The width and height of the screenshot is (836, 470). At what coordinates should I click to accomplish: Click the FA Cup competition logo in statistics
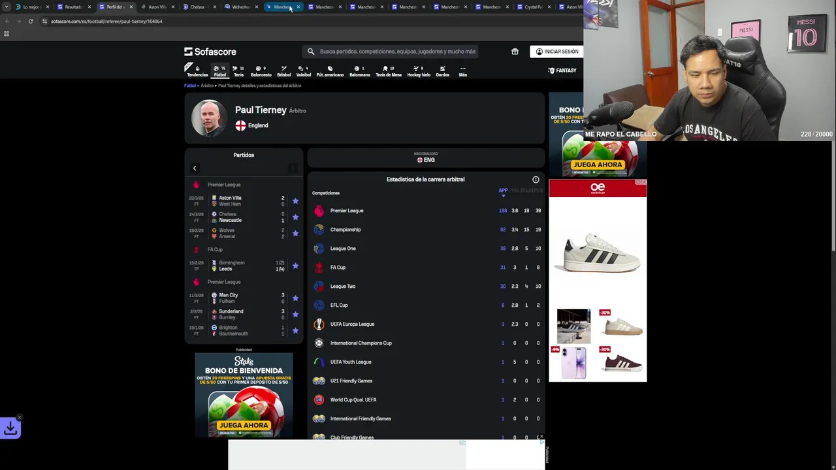(x=319, y=268)
